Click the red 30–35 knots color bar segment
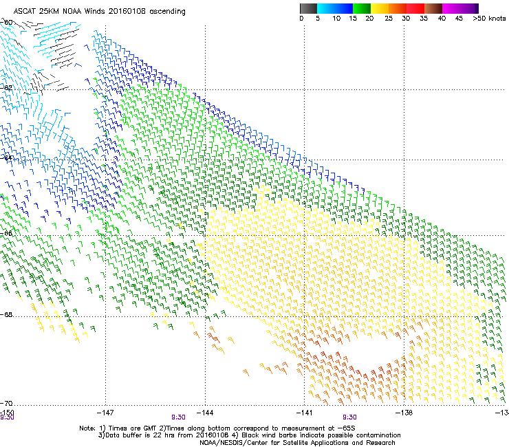This screenshot has height=447, width=509. [415, 8]
